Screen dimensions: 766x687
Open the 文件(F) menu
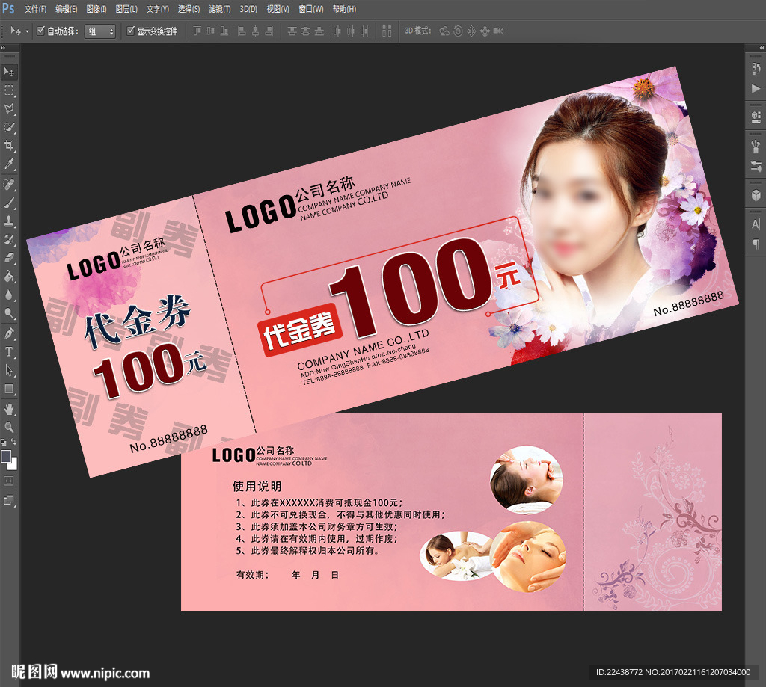[x=35, y=9]
